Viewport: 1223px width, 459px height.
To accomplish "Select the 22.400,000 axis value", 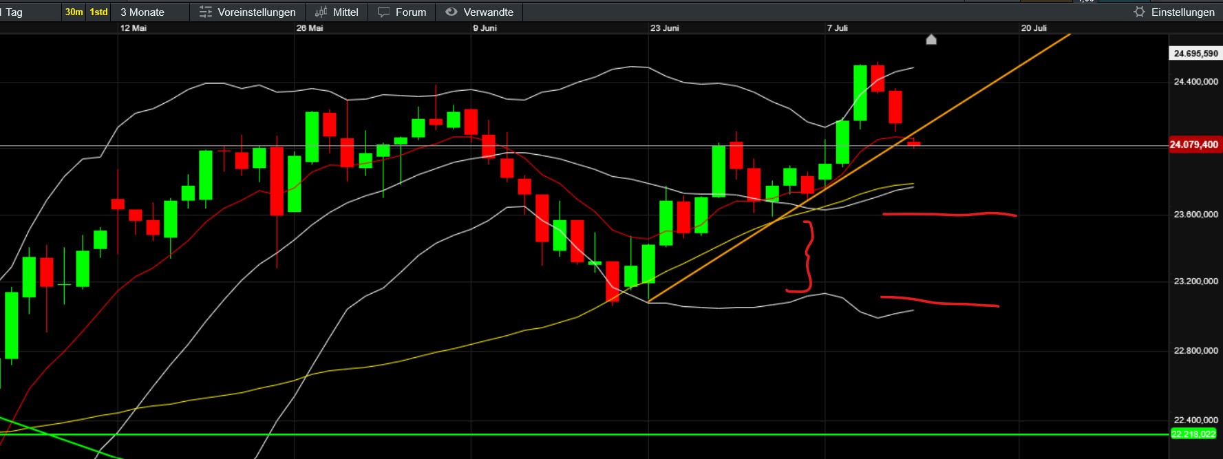I will [x=1195, y=420].
